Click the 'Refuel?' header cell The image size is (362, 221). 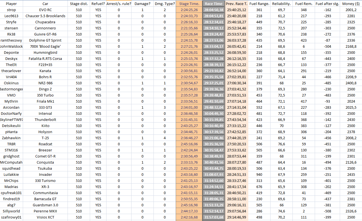coord(98,4)
